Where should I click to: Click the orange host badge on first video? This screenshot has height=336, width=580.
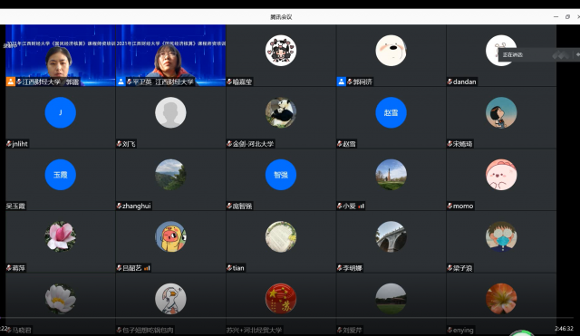coord(10,82)
